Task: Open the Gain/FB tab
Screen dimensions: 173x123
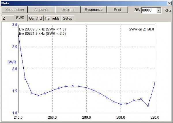Action: click(x=35, y=18)
